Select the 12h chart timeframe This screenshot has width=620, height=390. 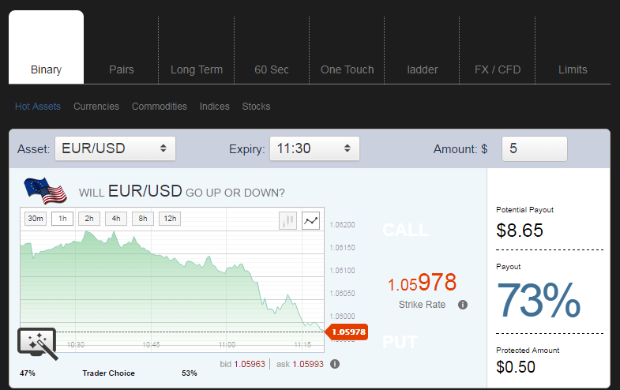tap(170, 219)
